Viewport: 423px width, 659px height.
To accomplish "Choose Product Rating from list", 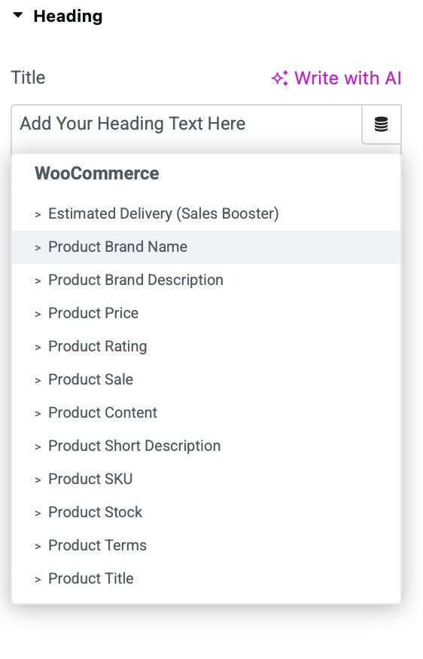I will (x=206, y=347).
